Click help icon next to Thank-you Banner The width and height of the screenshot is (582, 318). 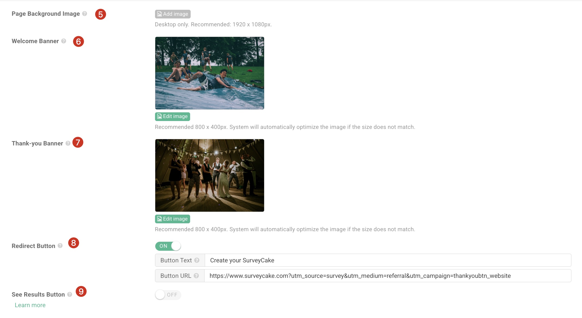click(68, 143)
